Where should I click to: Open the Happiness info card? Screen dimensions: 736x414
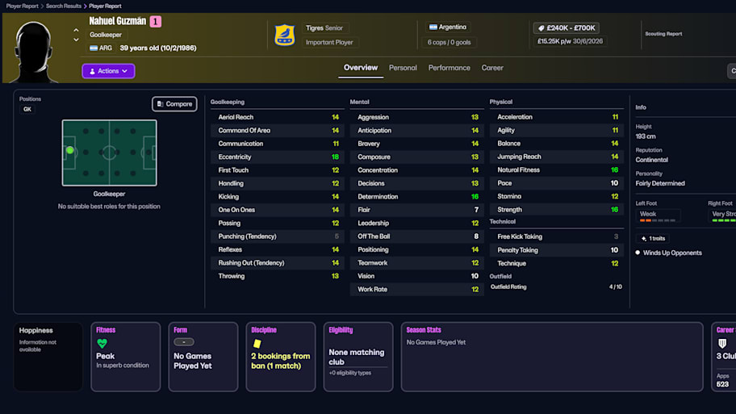(x=48, y=357)
